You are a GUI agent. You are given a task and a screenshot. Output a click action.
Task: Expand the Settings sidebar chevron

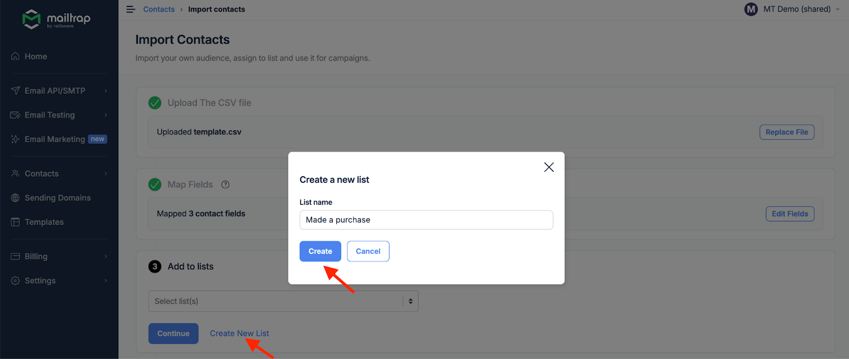(x=105, y=281)
